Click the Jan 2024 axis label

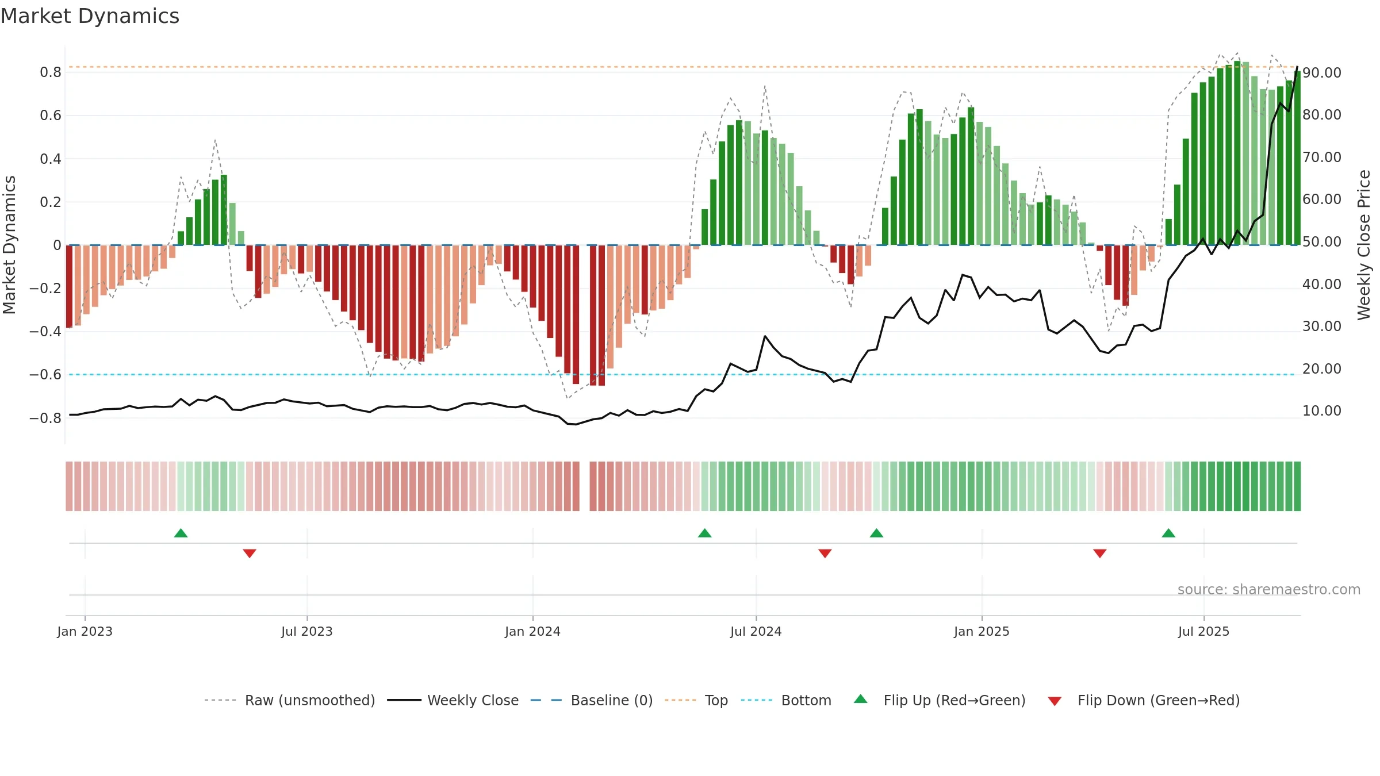(533, 631)
